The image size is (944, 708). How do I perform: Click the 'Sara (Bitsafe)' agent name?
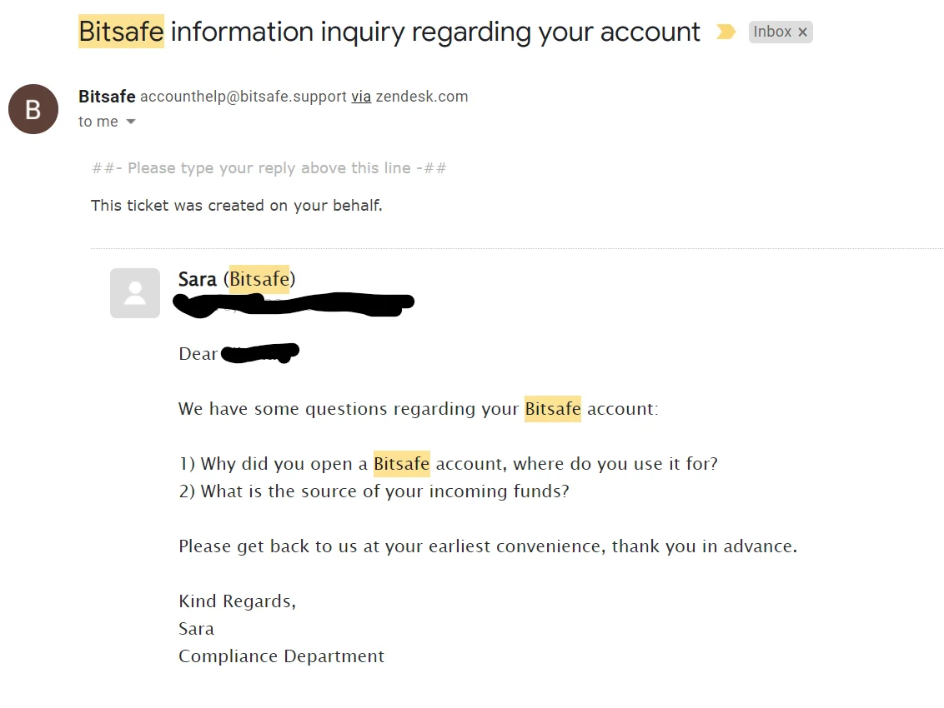click(237, 279)
